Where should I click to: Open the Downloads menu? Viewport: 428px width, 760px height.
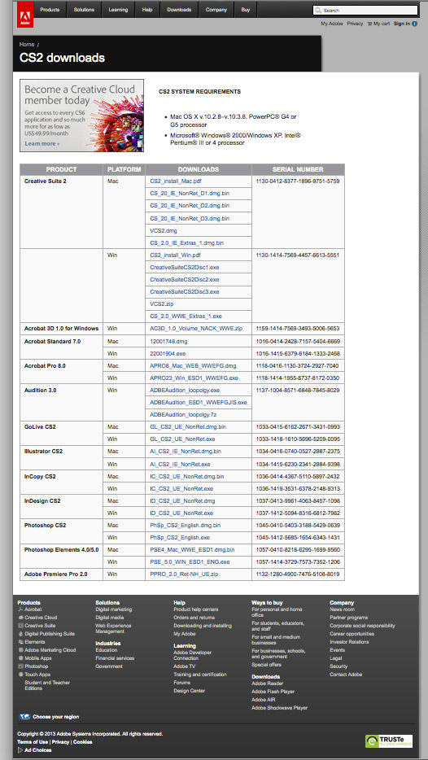point(179,10)
